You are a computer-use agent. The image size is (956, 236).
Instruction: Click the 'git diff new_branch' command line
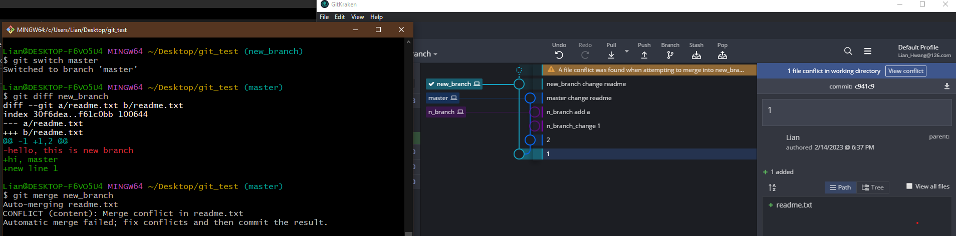[x=56, y=96]
